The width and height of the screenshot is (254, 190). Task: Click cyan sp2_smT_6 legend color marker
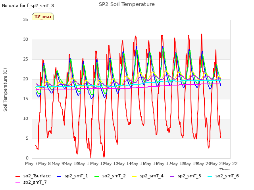pos(210,177)
